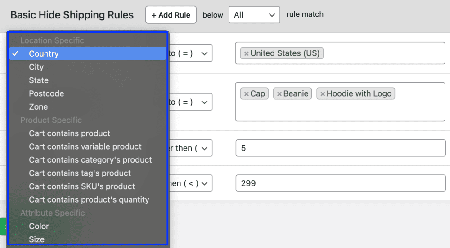Select State in the condition list
This screenshot has width=450, height=248.
tap(39, 80)
